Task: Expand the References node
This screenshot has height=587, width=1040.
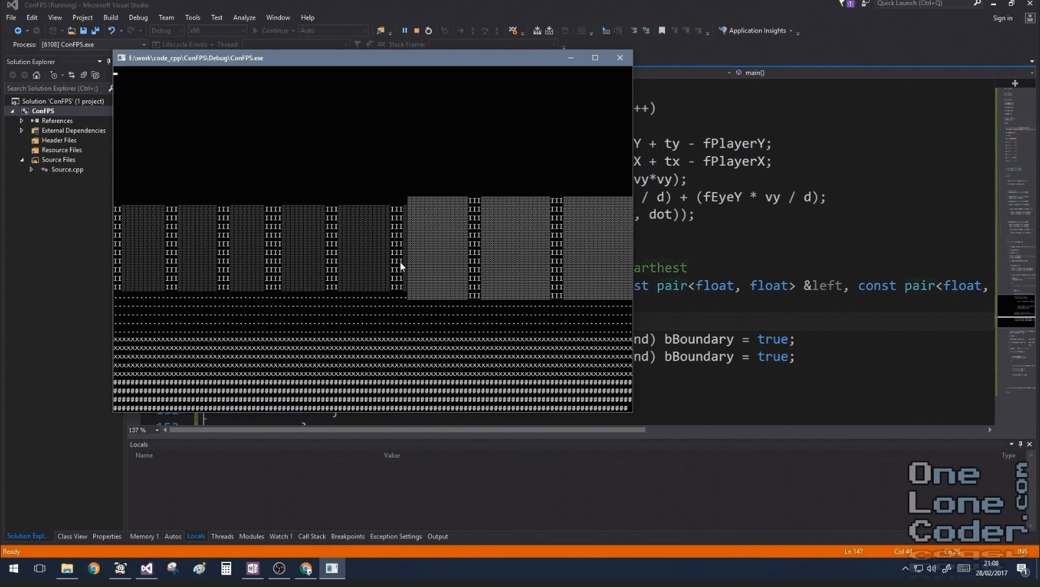Action: tap(21, 121)
